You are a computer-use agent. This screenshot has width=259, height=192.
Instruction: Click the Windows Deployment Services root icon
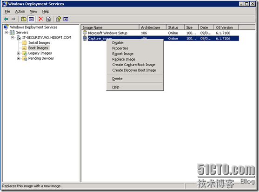coord(6,27)
